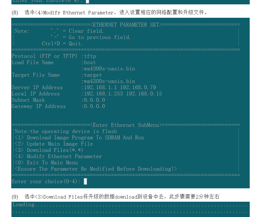Click <4> Modify Ethernet Parameter entry
Screen dimensions: 280x217
click(x=58, y=157)
